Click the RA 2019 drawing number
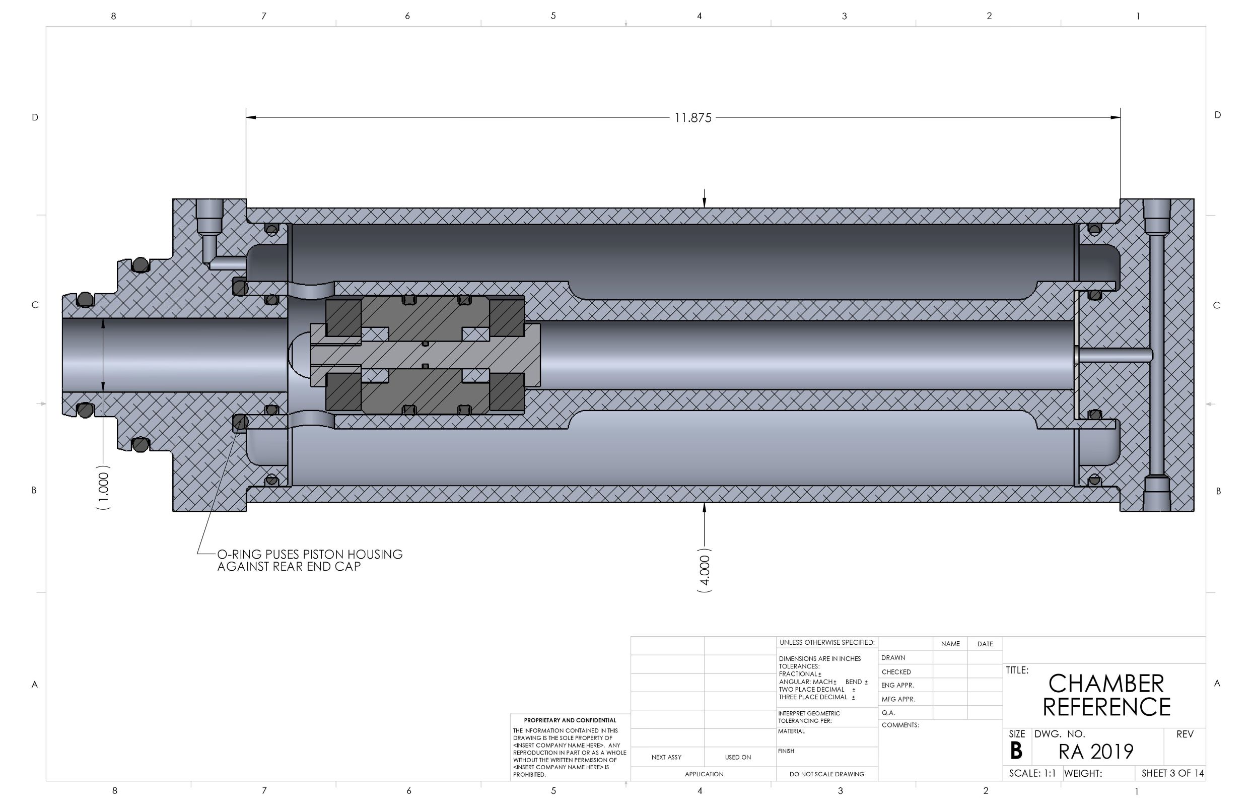Viewport: 1252px width, 810px height. (1096, 752)
